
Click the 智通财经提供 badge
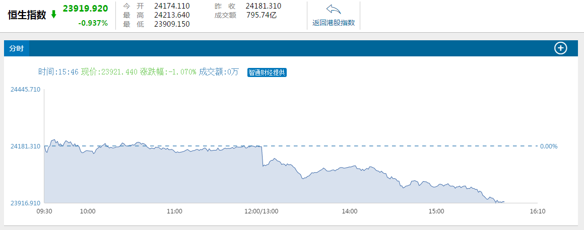(x=267, y=72)
